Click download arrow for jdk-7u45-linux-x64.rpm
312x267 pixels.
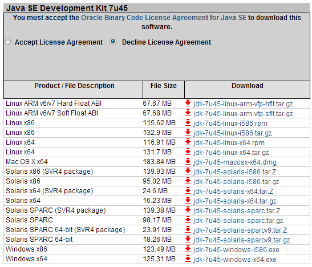[188, 142]
